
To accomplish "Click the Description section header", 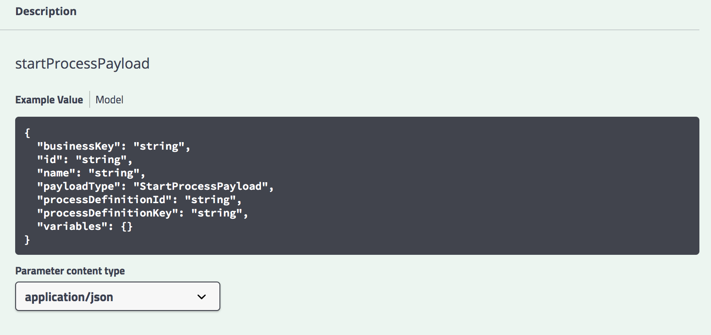I will tap(46, 11).
